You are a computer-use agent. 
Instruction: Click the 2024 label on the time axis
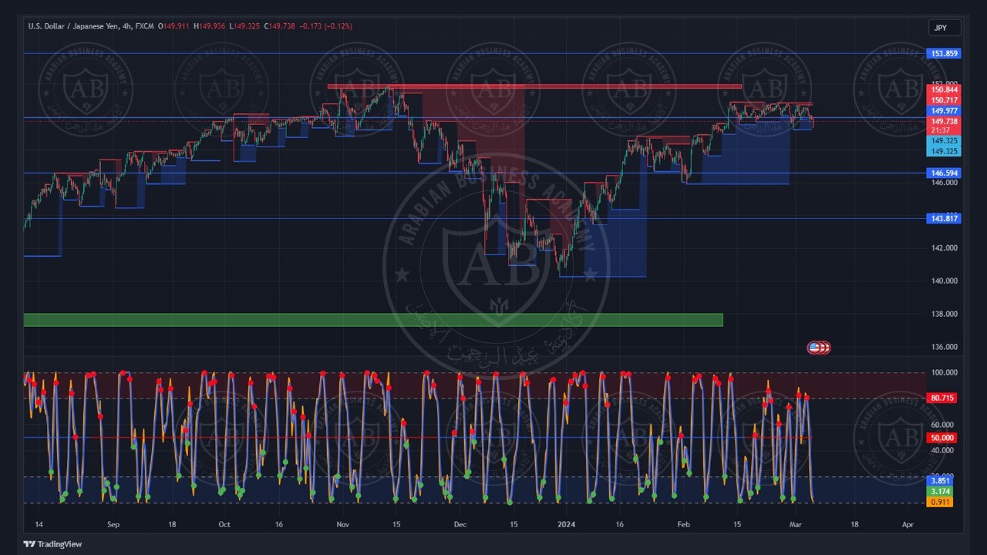tap(566, 524)
